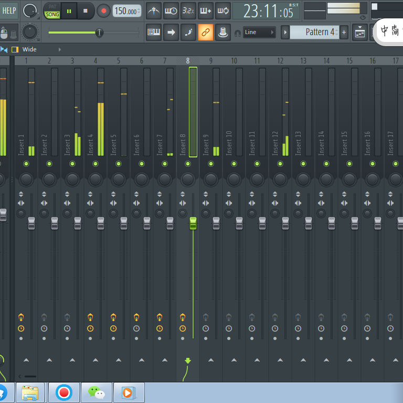Image resolution: width=403 pixels, height=403 pixels.
Task: Invert polarity on Insert 10
Action: [229, 194]
